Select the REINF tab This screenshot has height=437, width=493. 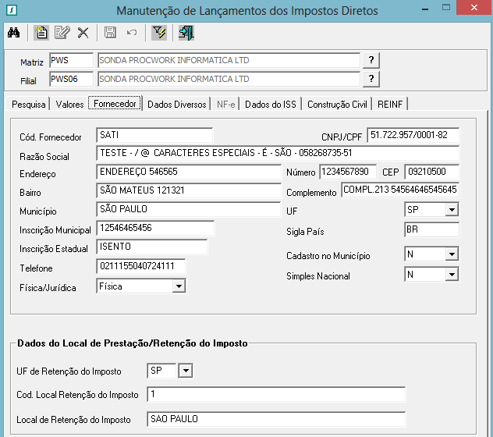click(x=389, y=104)
